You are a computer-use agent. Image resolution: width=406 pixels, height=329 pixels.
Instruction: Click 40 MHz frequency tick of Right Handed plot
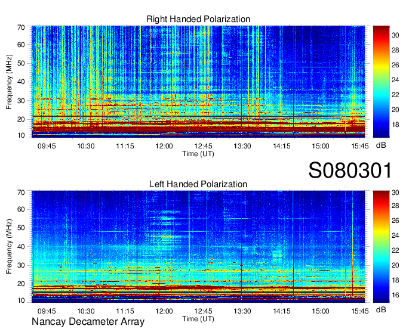click(x=21, y=82)
